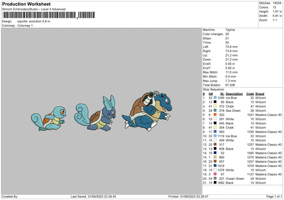This screenshot has width=284, height=200.
Task: Select the pink swatch in row 19
Action: click(x=215, y=174)
